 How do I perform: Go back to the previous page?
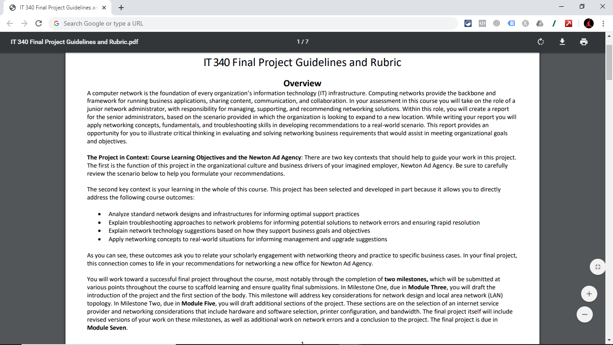click(x=10, y=23)
